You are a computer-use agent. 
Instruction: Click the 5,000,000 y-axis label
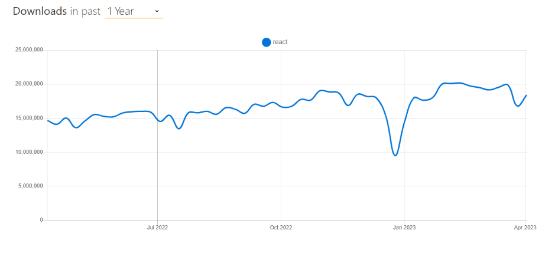click(30, 186)
